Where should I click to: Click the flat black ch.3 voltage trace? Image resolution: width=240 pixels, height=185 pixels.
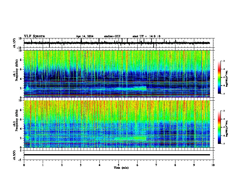pyautogui.click(x=117, y=155)
